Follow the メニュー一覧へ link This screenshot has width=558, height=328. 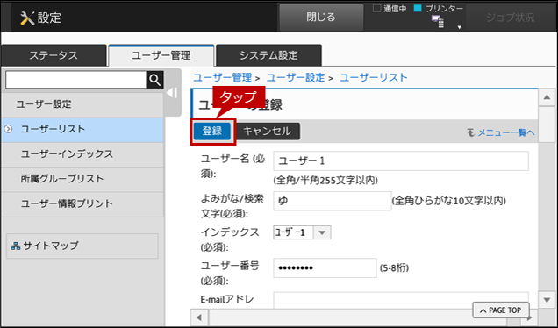505,132
